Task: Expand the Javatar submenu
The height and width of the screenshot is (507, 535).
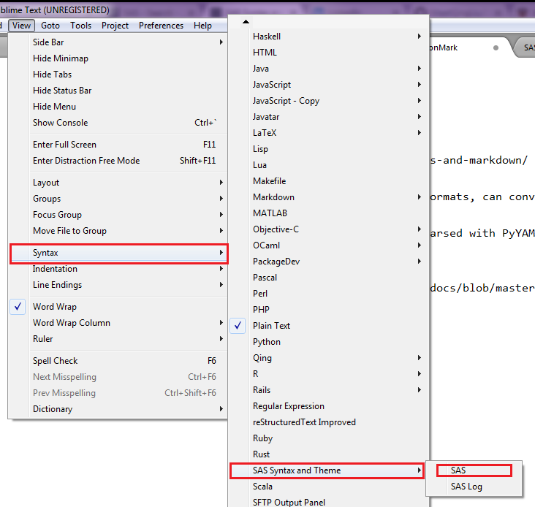Action: pos(328,117)
